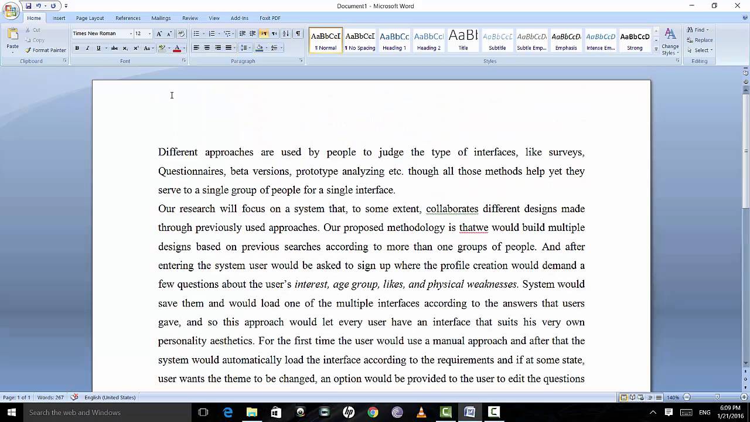The width and height of the screenshot is (750, 422).
Task: Click the Shrink Font icon
Action: pyautogui.click(x=169, y=33)
